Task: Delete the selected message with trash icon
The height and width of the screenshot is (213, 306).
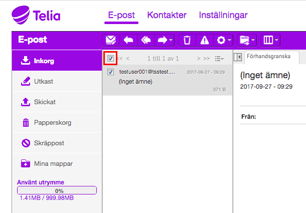Action: [x=187, y=40]
